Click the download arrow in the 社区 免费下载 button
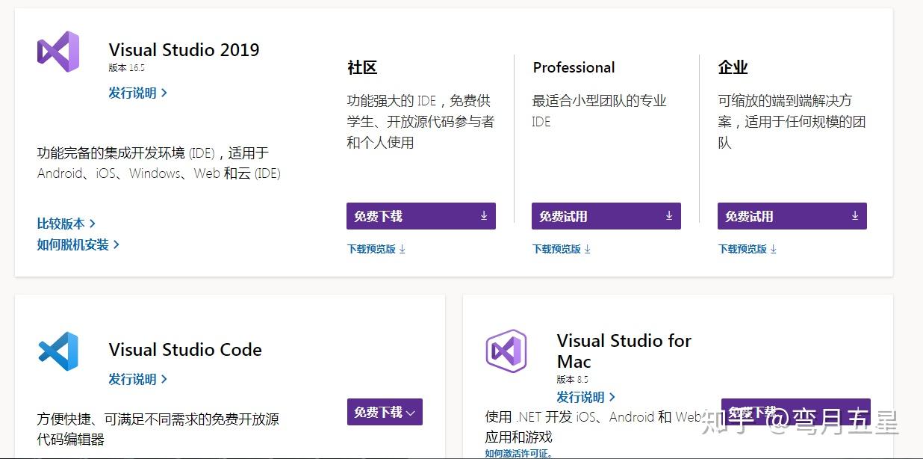 tap(484, 216)
